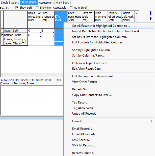Open Edit/View Result Date
Viewport: 155px width, 156px height.
[x=109, y=69]
